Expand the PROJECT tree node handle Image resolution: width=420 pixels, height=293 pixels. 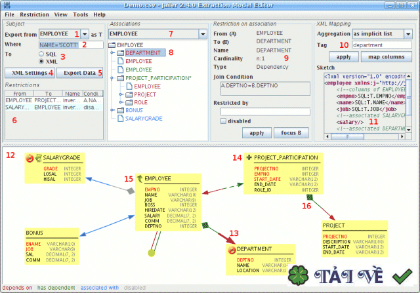pos(121,94)
